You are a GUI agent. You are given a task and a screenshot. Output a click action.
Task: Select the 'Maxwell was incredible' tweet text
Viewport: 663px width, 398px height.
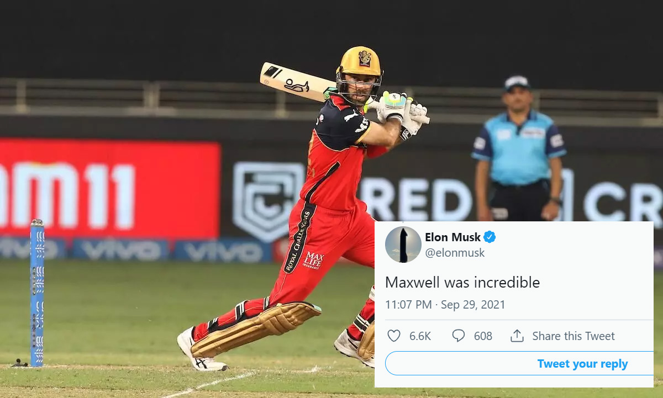tap(462, 283)
